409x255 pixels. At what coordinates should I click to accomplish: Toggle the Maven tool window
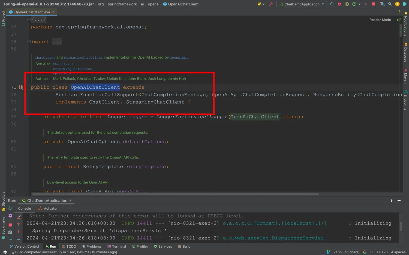click(x=406, y=76)
